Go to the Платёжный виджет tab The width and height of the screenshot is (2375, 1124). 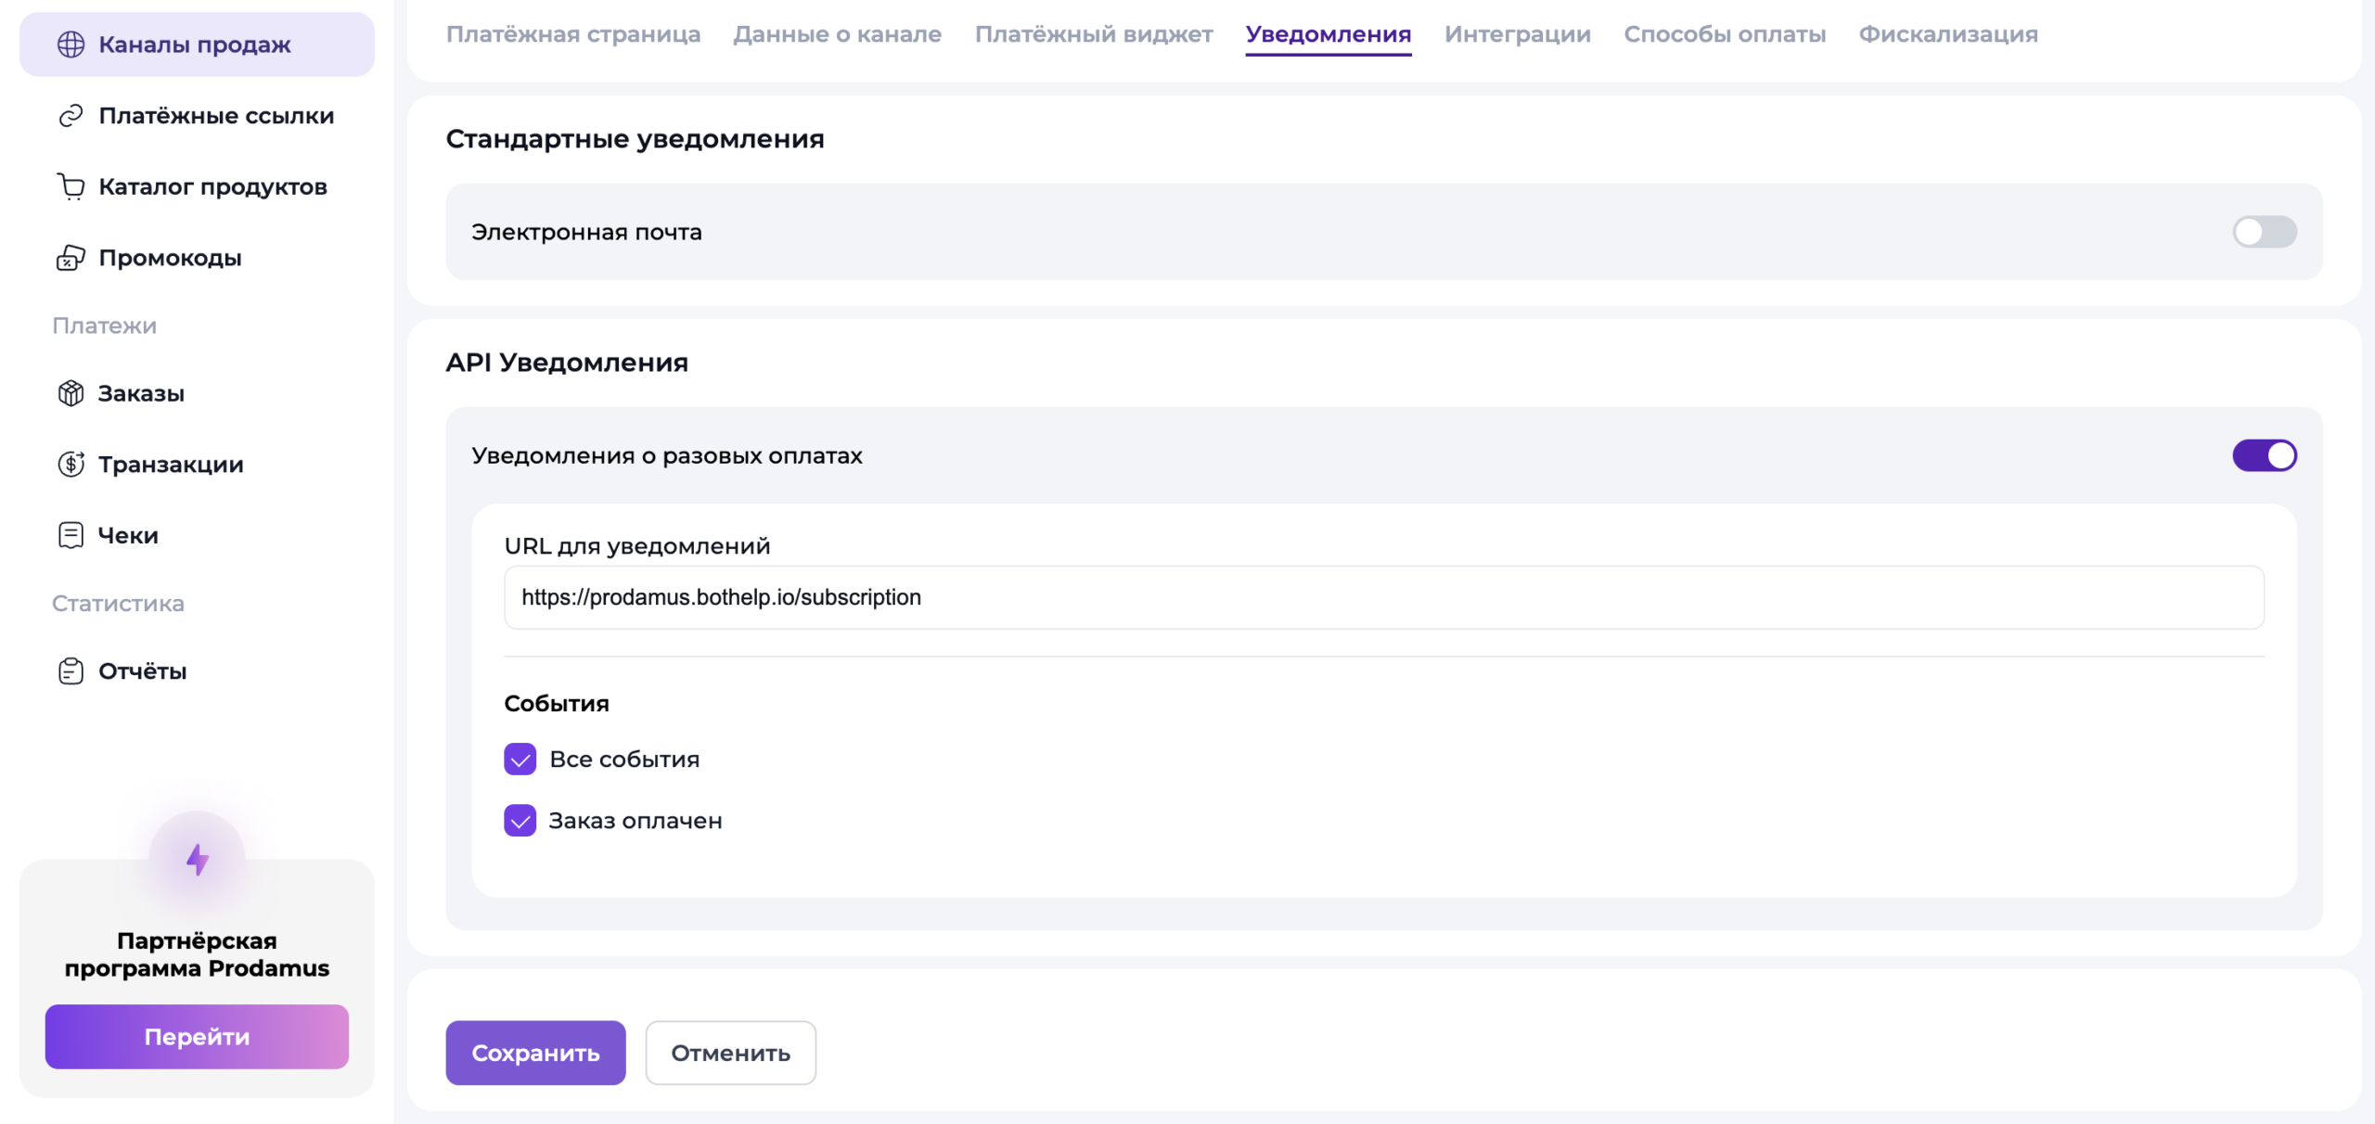1094,34
